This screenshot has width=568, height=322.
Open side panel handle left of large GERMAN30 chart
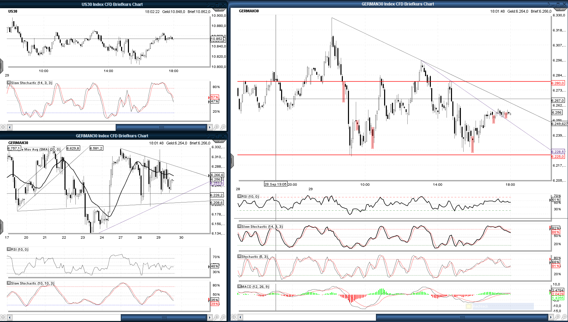[232, 160]
